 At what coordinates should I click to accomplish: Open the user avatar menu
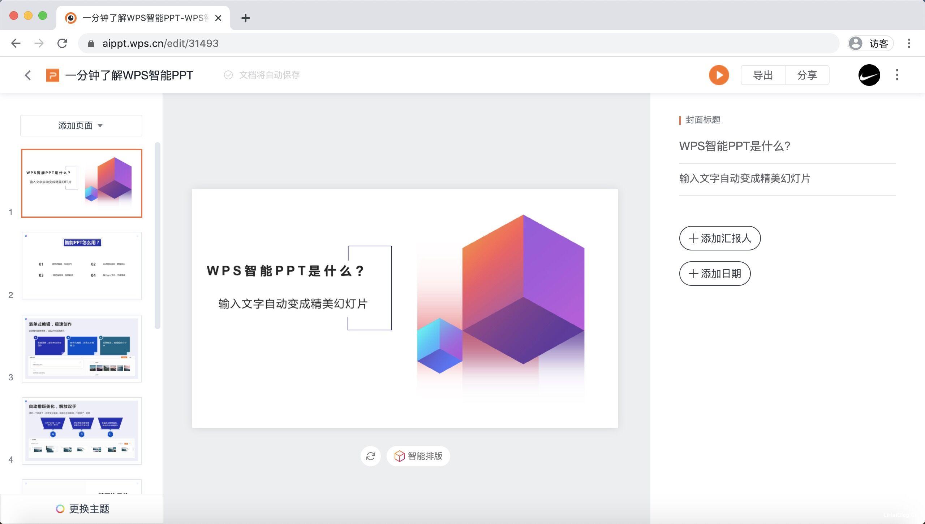point(869,75)
